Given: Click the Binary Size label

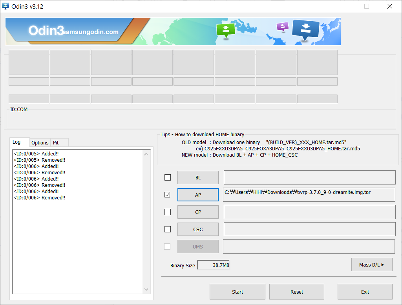Looking at the screenshot, I should point(183,265).
